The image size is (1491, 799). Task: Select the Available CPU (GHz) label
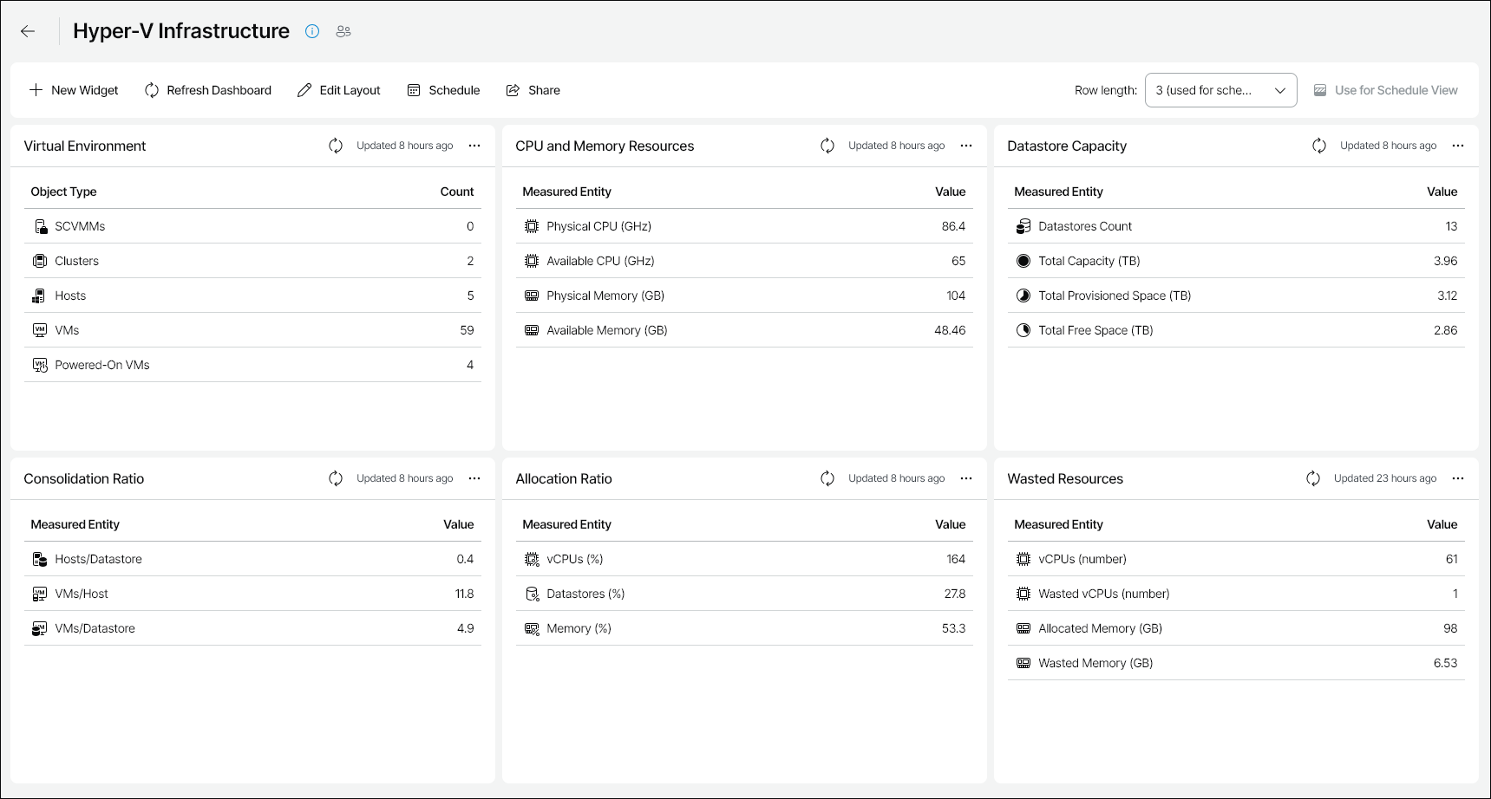(600, 261)
